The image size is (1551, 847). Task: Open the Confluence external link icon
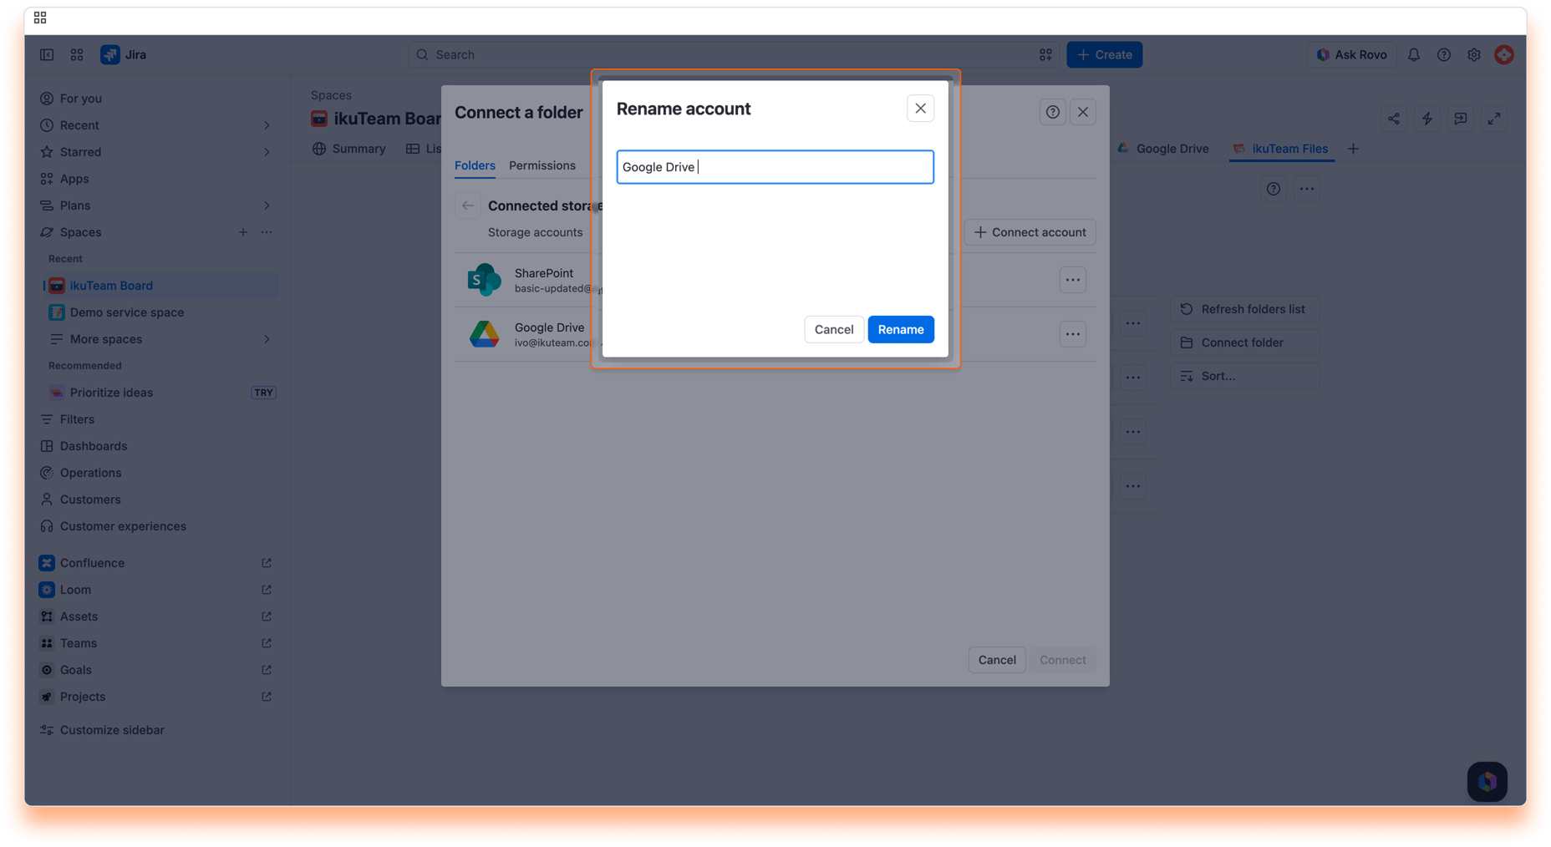(267, 563)
